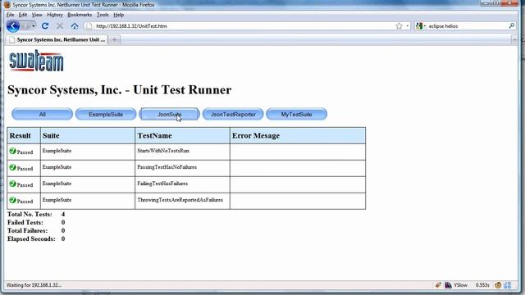Image resolution: width=525 pixels, height=295 pixels.
Task: Click the Error Mesage column header
Action: (298, 135)
